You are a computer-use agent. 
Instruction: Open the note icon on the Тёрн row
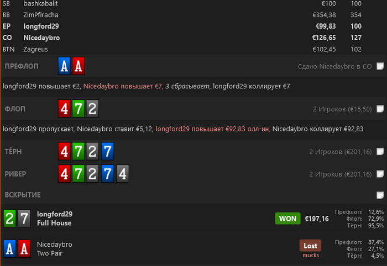click(380, 151)
